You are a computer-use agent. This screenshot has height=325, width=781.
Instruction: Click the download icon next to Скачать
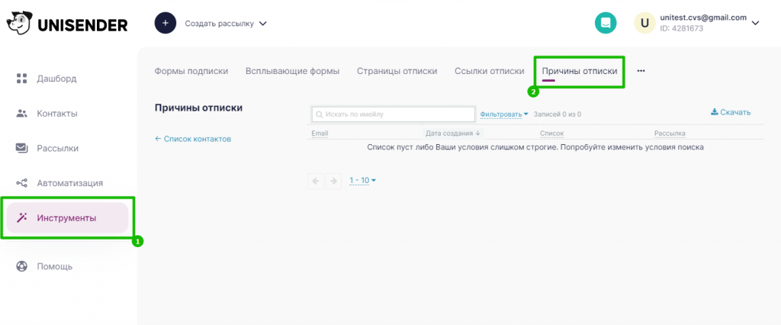[x=714, y=112]
